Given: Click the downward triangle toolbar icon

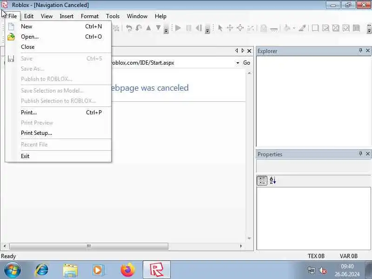Looking at the screenshot, I should coord(158,28).
